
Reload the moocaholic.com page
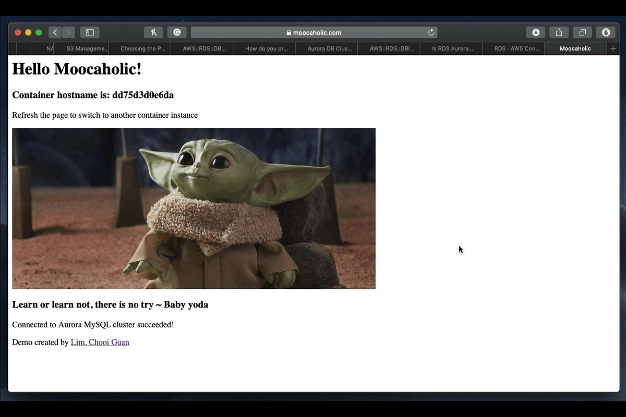click(x=431, y=32)
